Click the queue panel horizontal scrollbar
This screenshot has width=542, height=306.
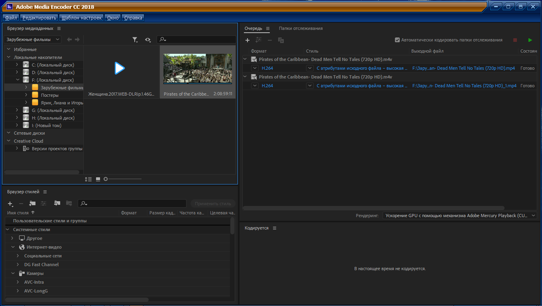pos(374,208)
